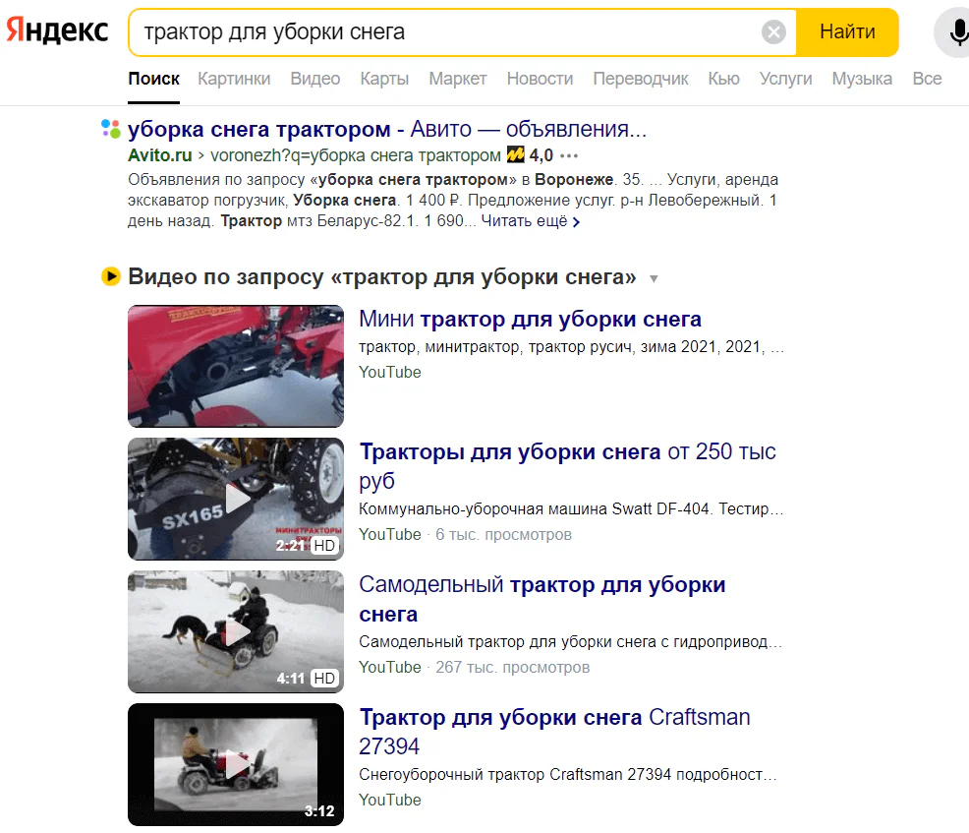Click Читать ещё link
This screenshot has height=833, width=969.
coord(531,220)
